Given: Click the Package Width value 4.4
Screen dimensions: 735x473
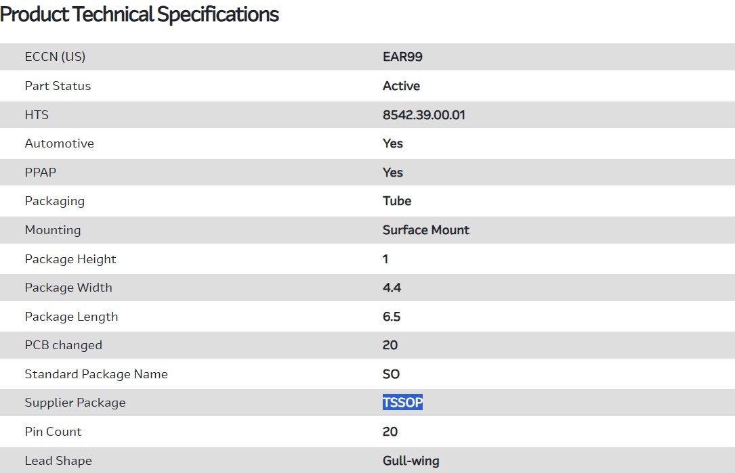Looking at the screenshot, I should [392, 288].
